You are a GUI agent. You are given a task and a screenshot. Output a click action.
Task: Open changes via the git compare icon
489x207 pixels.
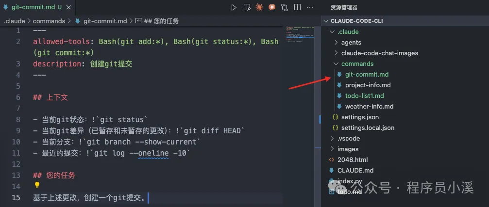[285, 7]
